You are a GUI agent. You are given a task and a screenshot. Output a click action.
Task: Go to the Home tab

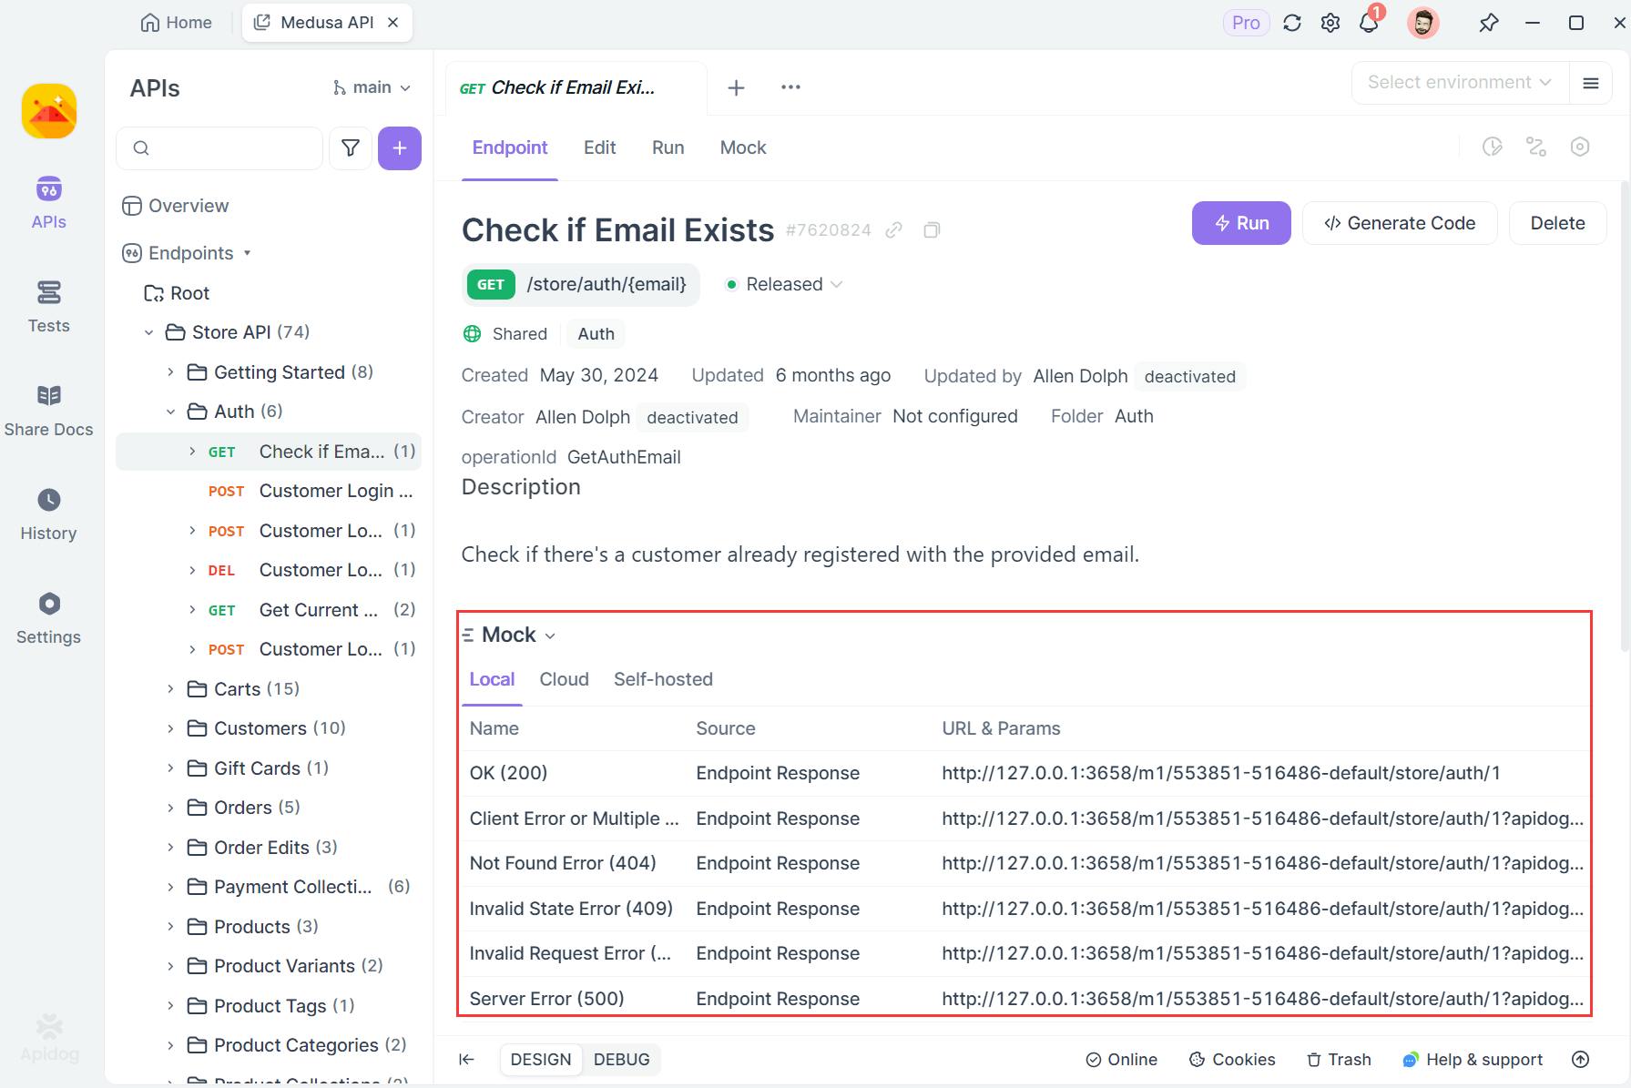pyautogui.click(x=177, y=23)
